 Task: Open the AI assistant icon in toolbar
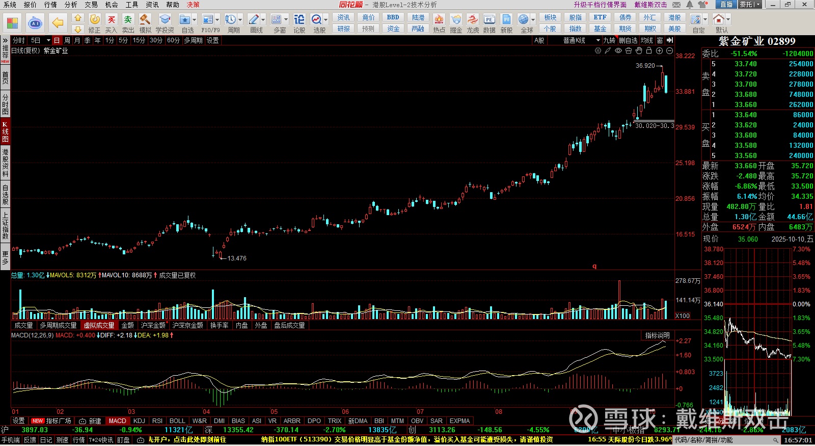pos(35,23)
